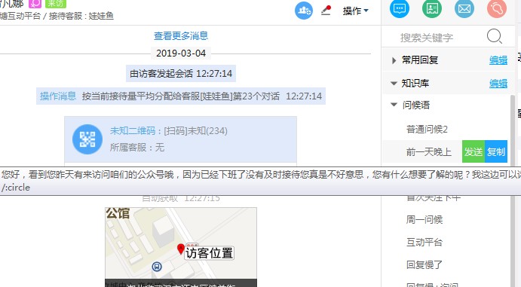Click the bus stop icon on map
The image size is (521, 287).
pyautogui.click(x=157, y=267)
